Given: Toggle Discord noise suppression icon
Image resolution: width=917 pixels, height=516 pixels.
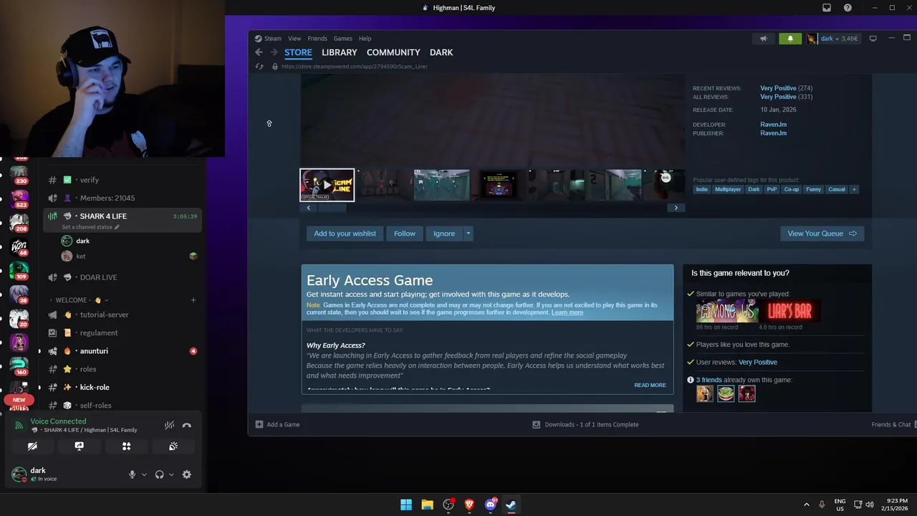Looking at the screenshot, I should click(x=169, y=425).
